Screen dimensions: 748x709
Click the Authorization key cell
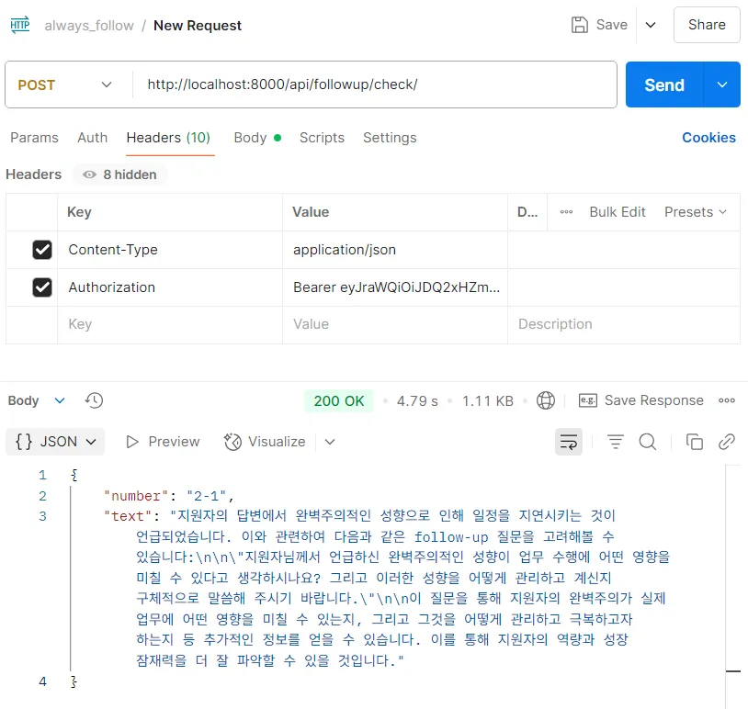pyautogui.click(x=170, y=287)
